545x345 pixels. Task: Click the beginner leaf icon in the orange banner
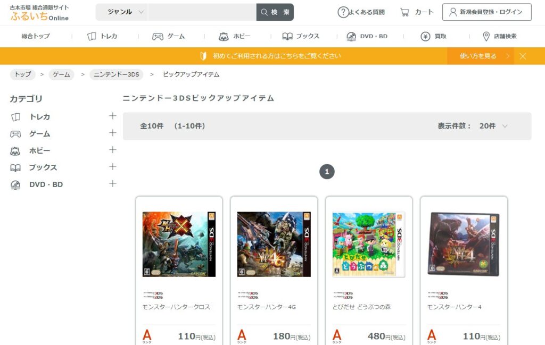pos(203,56)
